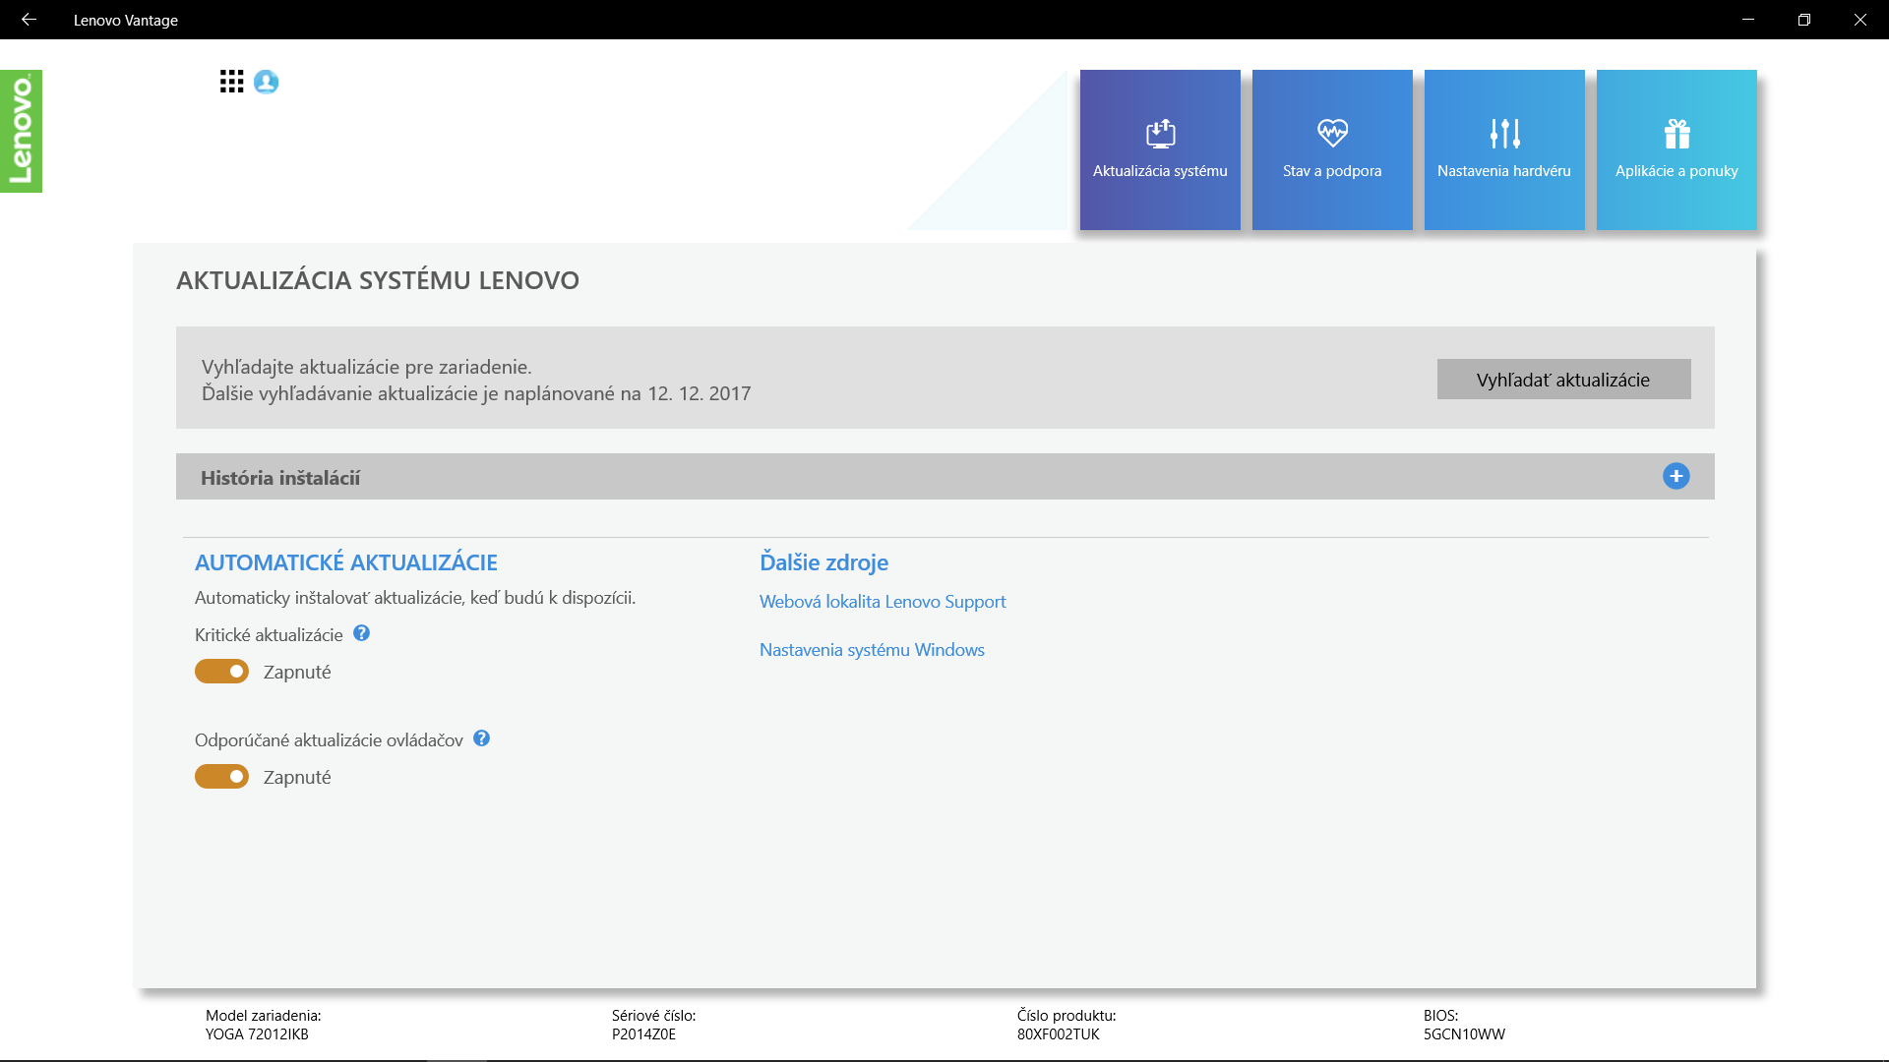Click the apps grid menu icon

pos(231,82)
